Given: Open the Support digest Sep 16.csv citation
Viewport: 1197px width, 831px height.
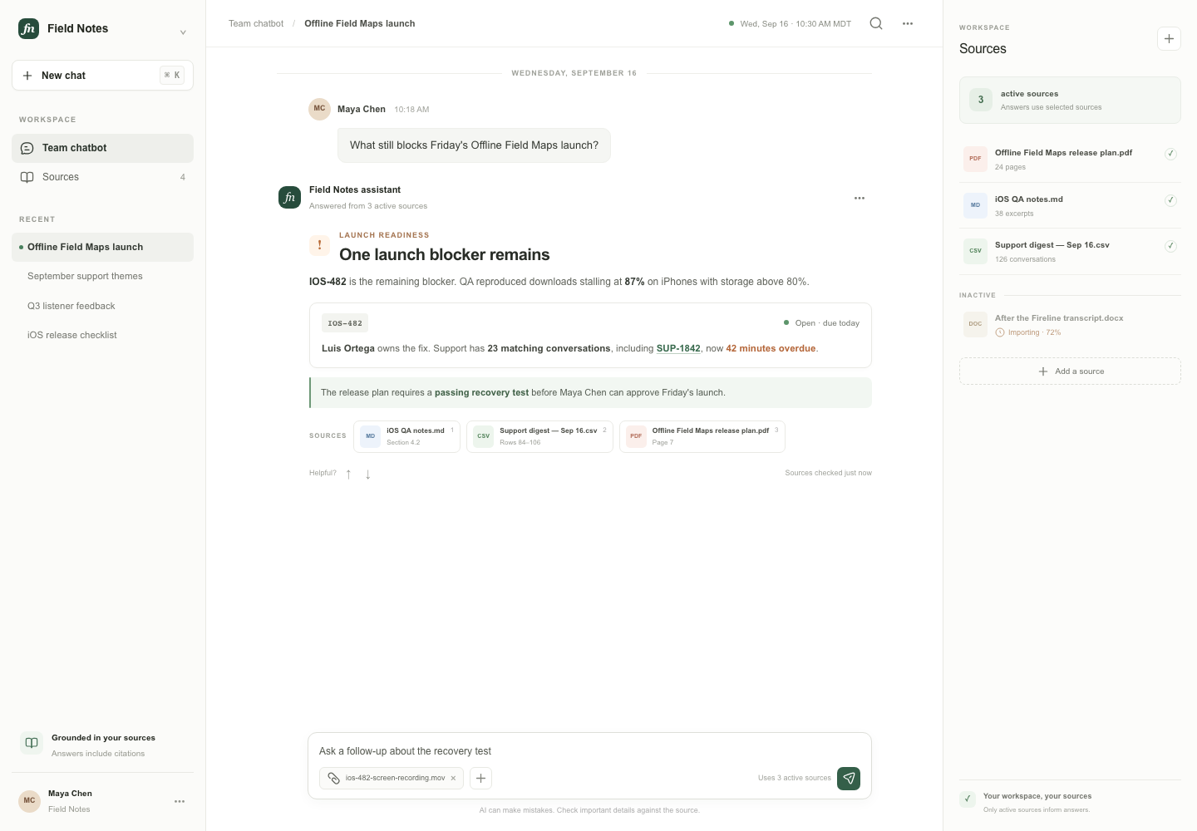Looking at the screenshot, I should click(x=539, y=436).
